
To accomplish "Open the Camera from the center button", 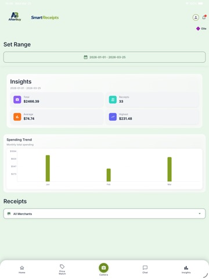I will coord(103,268).
